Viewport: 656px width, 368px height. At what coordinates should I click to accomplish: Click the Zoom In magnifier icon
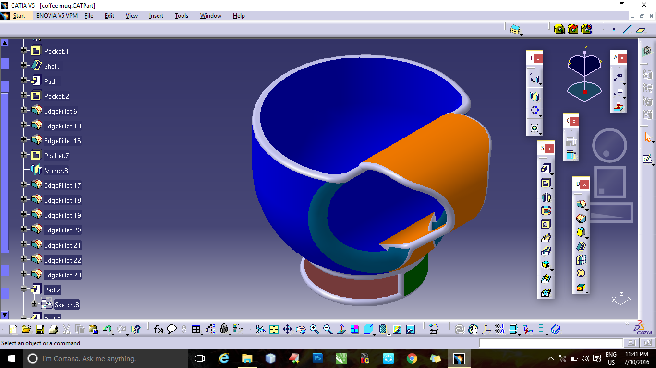pos(315,329)
